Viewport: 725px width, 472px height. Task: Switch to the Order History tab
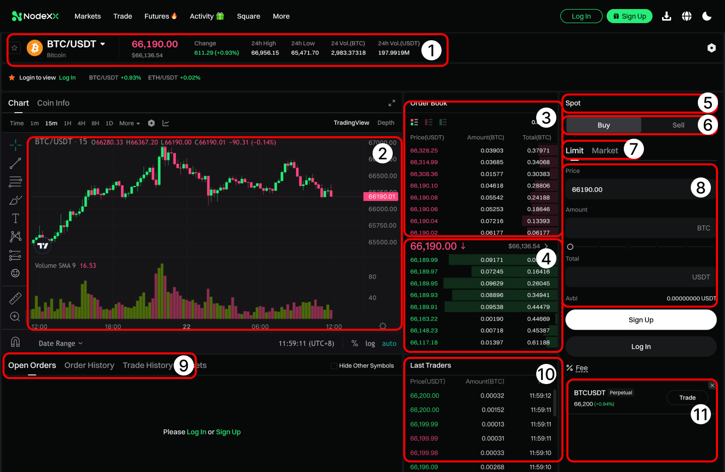click(x=89, y=365)
